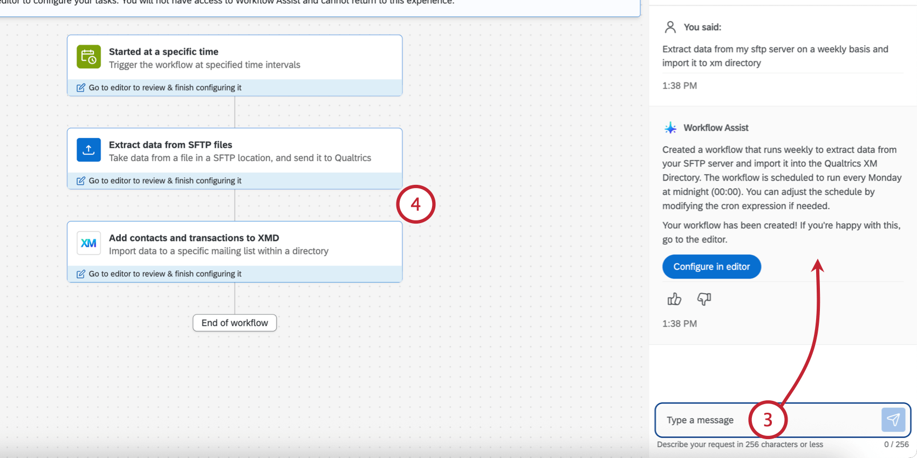Select Add contacts and transactions to XMD title

coord(194,238)
